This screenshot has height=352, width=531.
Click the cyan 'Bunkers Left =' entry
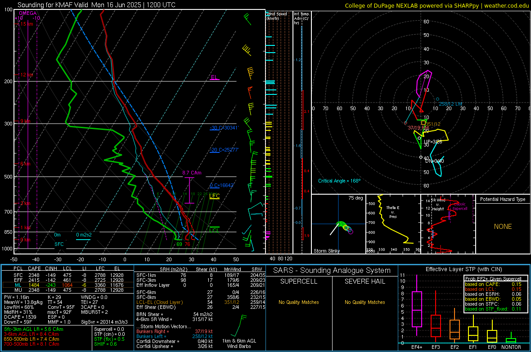point(175,336)
